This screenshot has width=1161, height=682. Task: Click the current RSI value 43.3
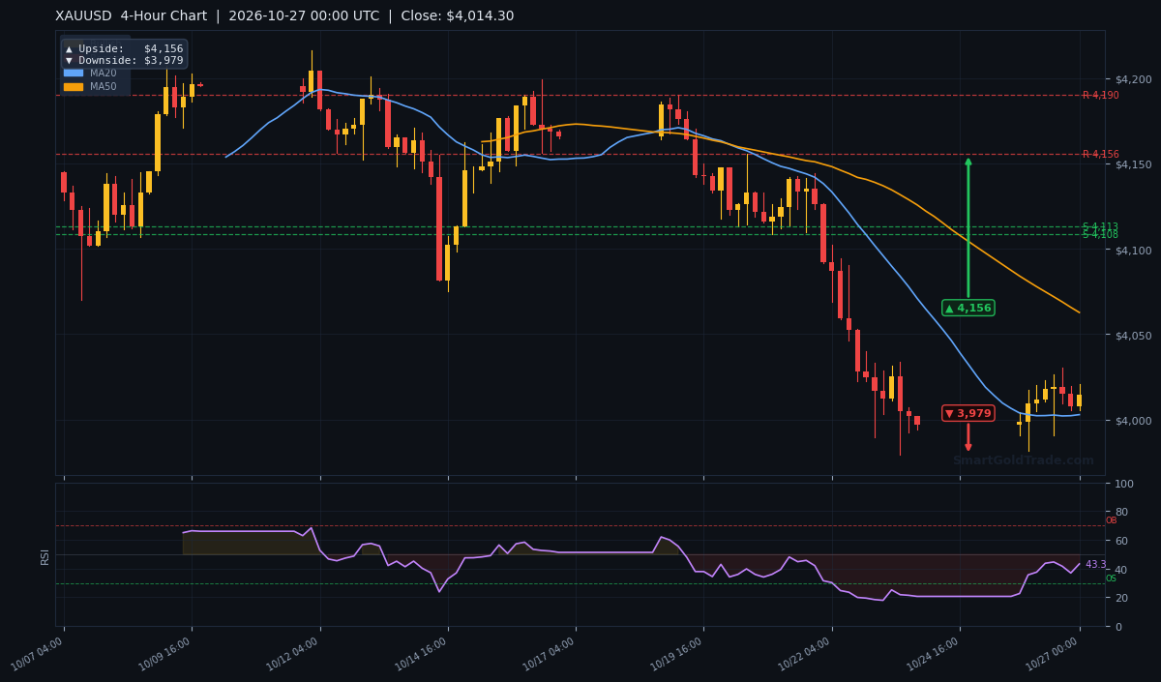click(x=1095, y=564)
